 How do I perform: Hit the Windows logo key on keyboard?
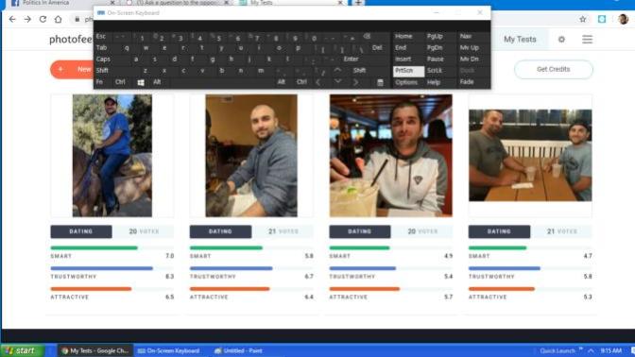pos(141,82)
